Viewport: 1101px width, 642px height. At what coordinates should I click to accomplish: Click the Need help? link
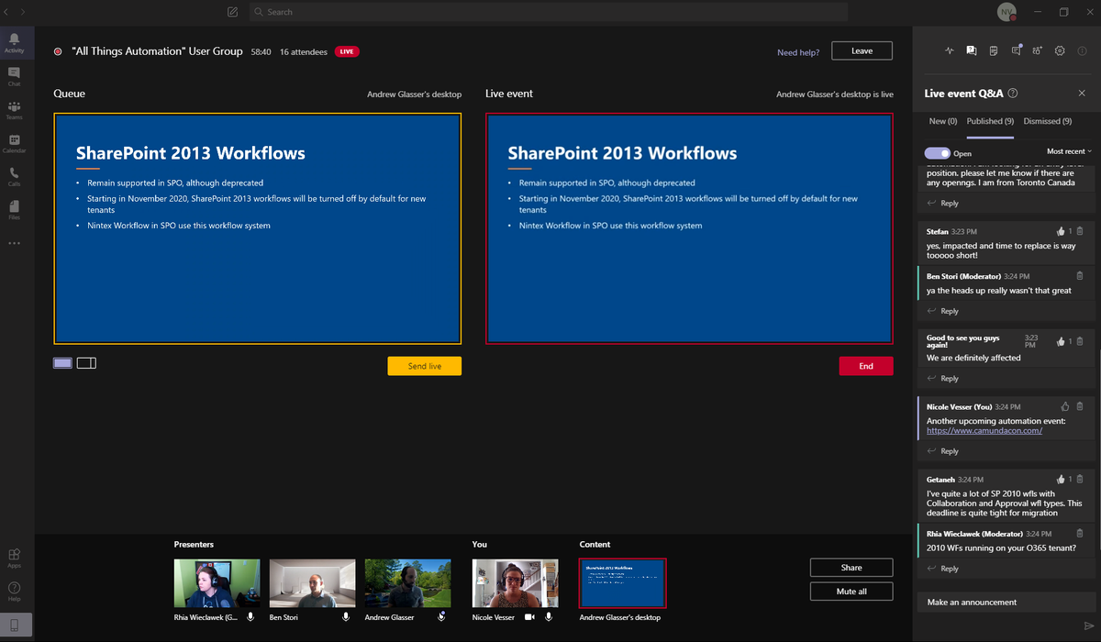pos(798,52)
